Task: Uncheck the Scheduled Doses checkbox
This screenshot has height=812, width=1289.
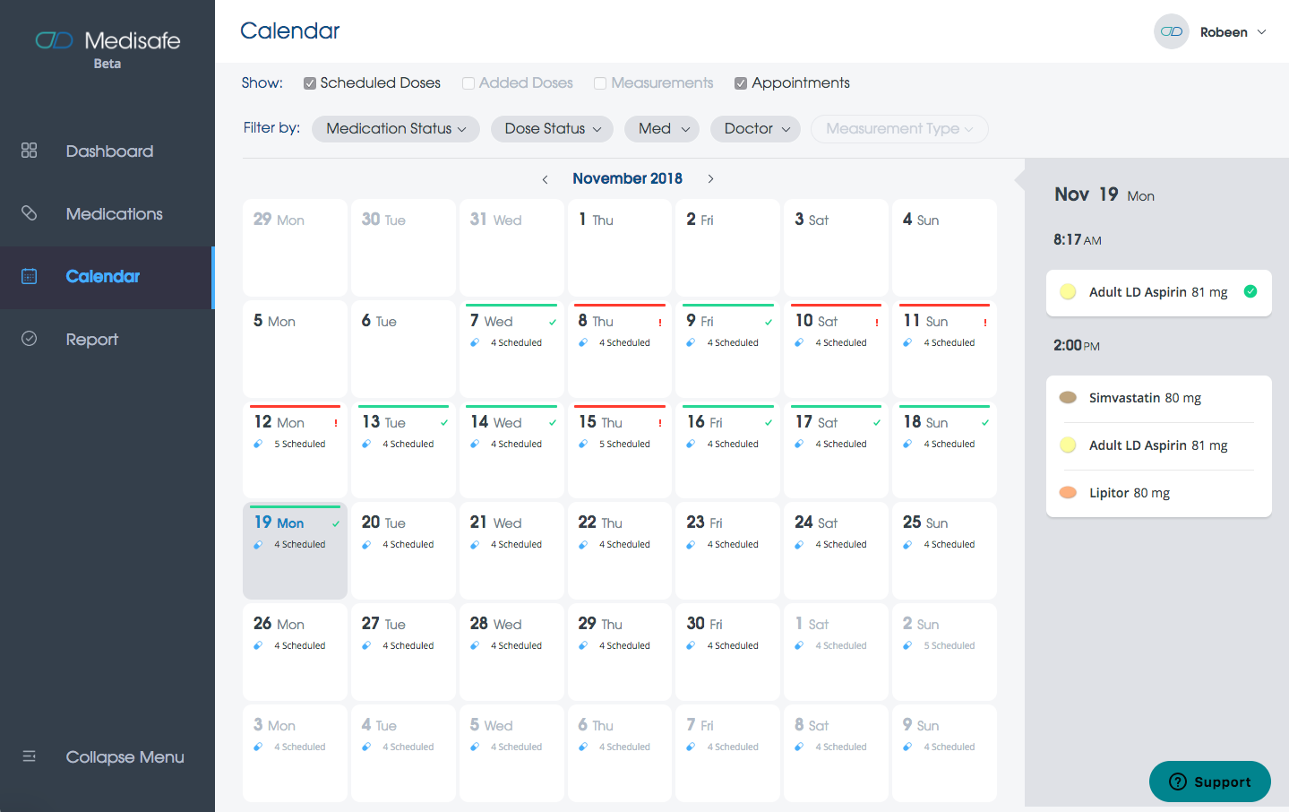Action: 310,82
